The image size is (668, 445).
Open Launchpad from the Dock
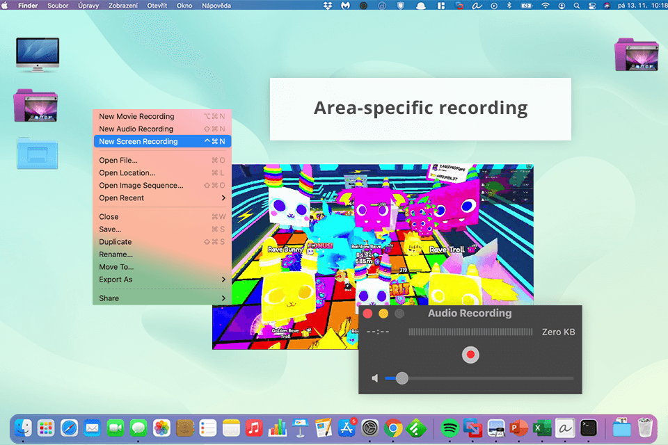tap(46, 428)
